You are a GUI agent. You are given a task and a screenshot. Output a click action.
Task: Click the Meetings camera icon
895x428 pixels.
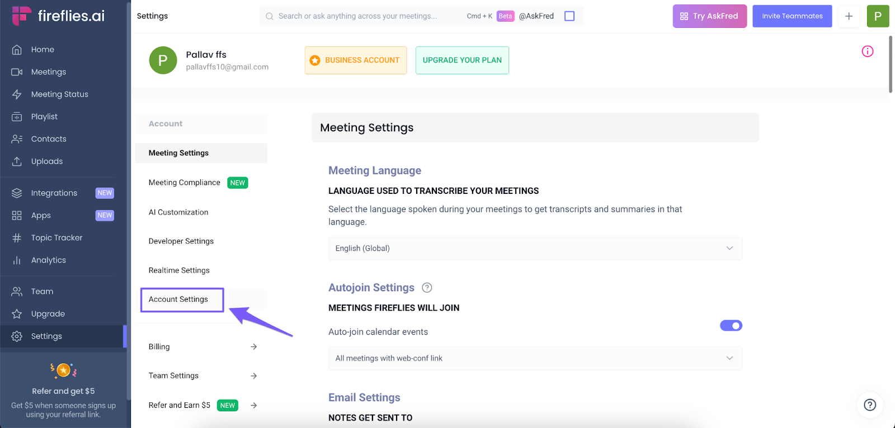(17, 72)
